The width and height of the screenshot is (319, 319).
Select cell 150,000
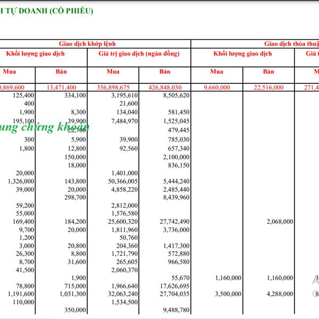click(75, 157)
